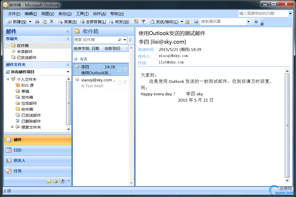Expand the query builder double chevron
Screen dimensions: 296x197
point(130,40)
